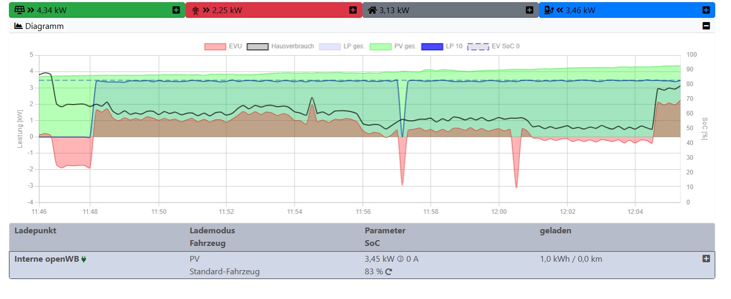Image resolution: width=731 pixels, height=299 pixels.
Task: Open the PV Lademodus selection
Action: click(x=194, y=259)
